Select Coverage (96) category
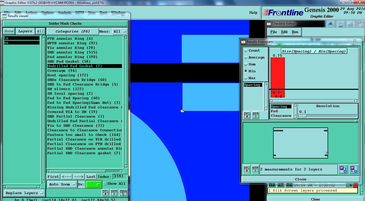This screenshot has height=201, width=365. coord(62,71)
